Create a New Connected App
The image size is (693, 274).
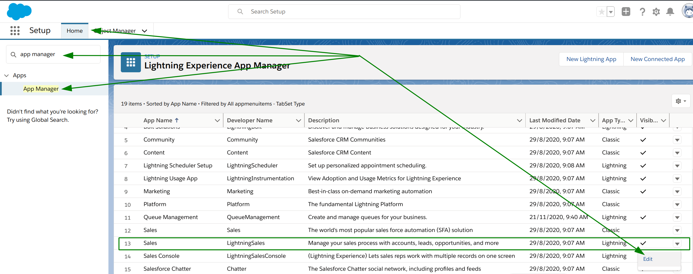point(657,59)
